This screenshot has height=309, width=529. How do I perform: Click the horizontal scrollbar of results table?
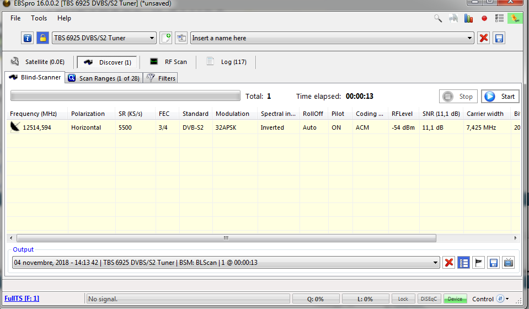[226, 238]
